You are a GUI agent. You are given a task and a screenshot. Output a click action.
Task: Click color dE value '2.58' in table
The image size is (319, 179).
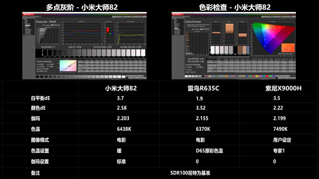[x=122, y=108]
